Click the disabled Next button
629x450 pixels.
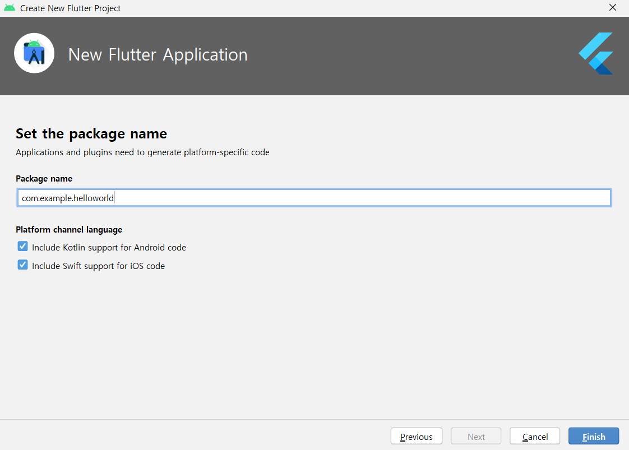476,436
